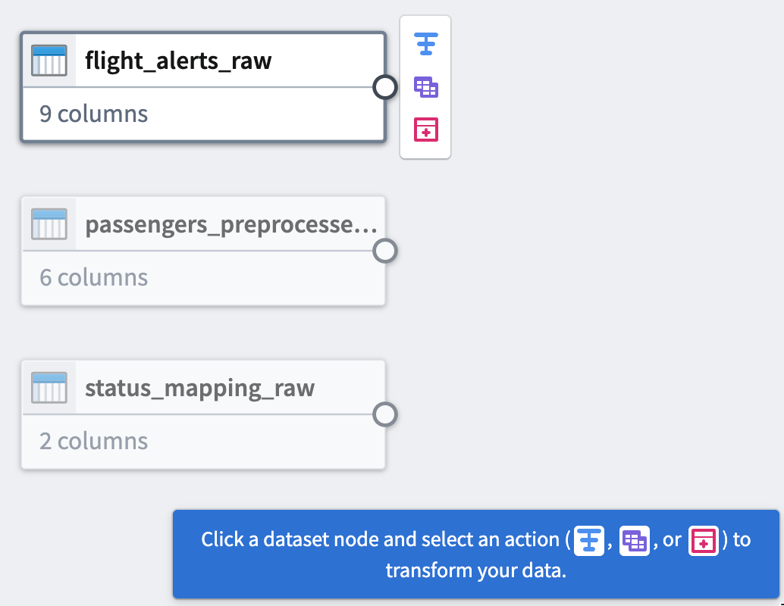Click the table icon on status_mapping_raw node

pyautogui.click(x=49, y=388)
